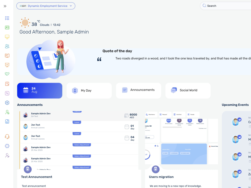This screenshot has width=251, height=188.
Task: Switch to the My Day tab
Action: [89, 91]
